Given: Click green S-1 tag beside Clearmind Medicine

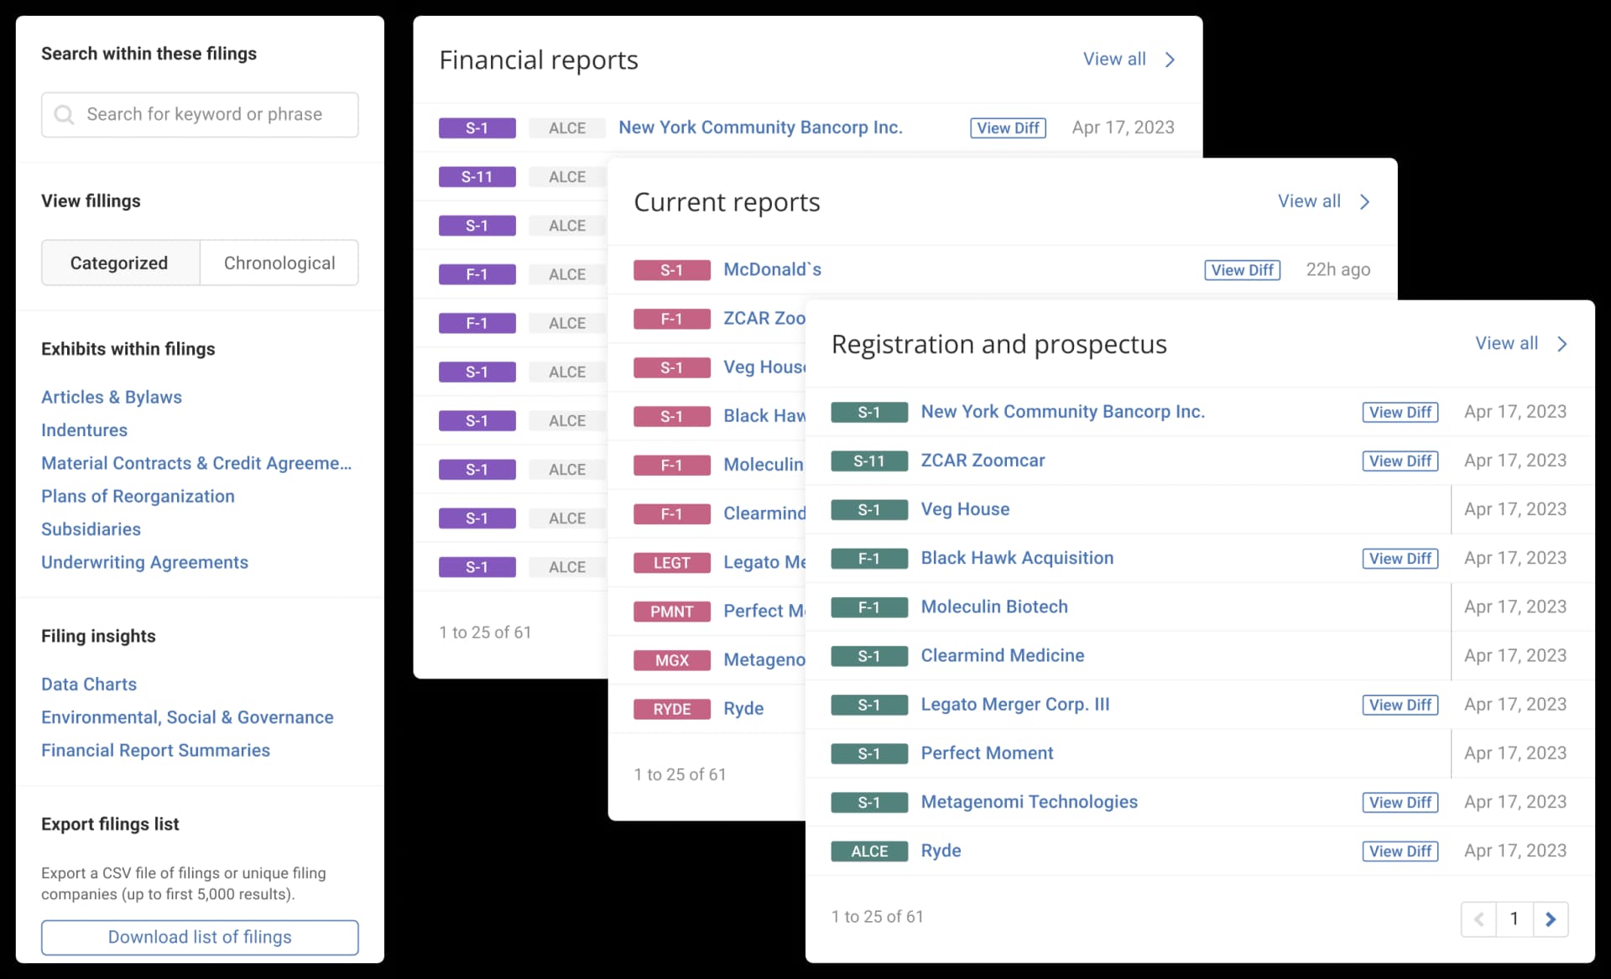Looking at the screenshot, I should coord(869,656).
